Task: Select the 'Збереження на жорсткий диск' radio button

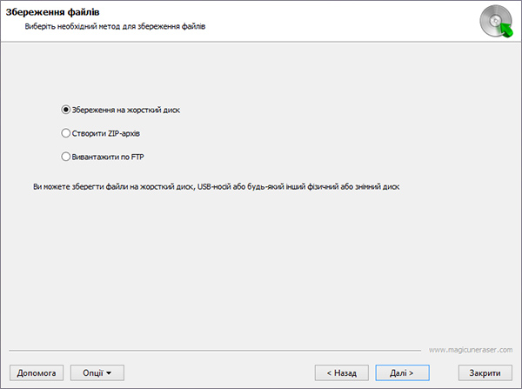Action: point(65,110)
